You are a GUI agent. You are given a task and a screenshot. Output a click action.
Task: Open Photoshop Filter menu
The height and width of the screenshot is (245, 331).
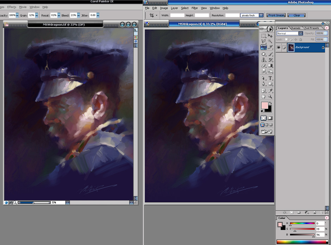tap(195, 8)
